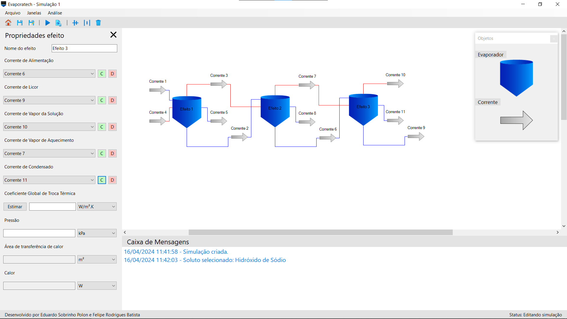Click the C button next to Corrente 11
This screenshot has height=319, width=567.
[x=102, y=180]
